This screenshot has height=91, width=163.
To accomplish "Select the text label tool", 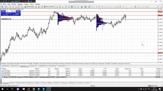I will pos(144,7).
